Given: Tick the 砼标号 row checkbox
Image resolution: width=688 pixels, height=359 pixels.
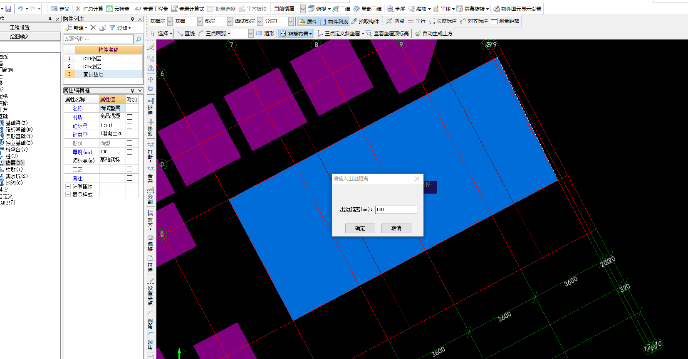Looking at the screenshot, I should (x=130, y=126).
